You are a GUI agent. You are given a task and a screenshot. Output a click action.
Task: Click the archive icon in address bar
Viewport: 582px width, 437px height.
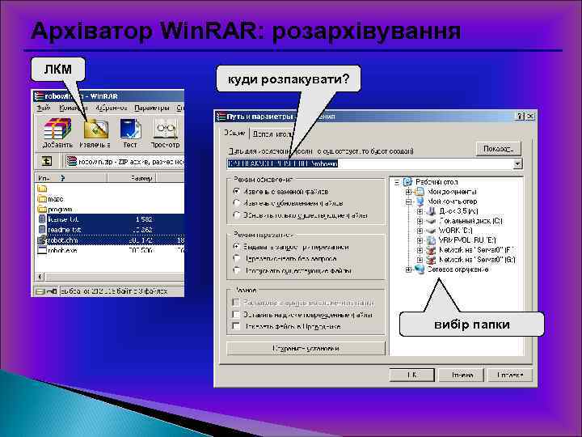tap(72, 161)
